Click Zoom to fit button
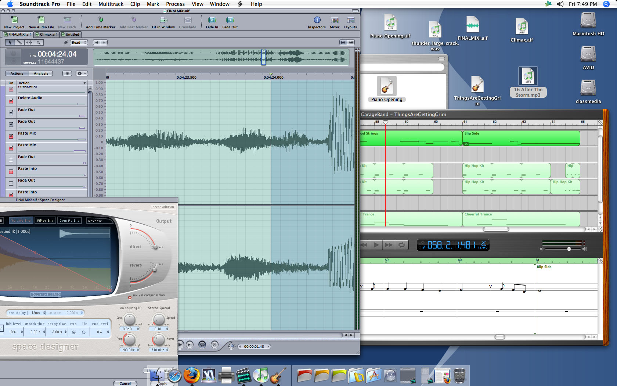This screenshot has height=386, width=617. [41, 294]
